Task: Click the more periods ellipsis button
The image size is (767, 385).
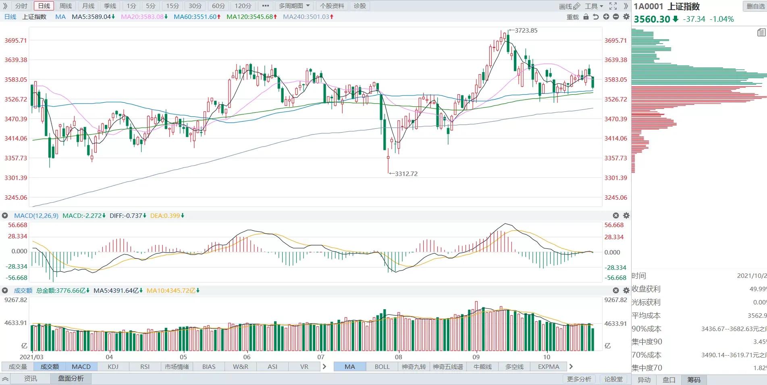Action: click(265, 6)
